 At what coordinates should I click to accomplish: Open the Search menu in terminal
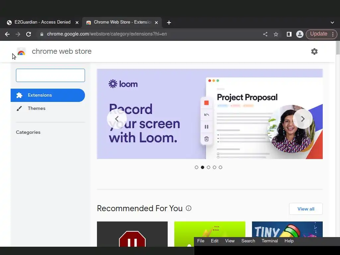point(248,241)
